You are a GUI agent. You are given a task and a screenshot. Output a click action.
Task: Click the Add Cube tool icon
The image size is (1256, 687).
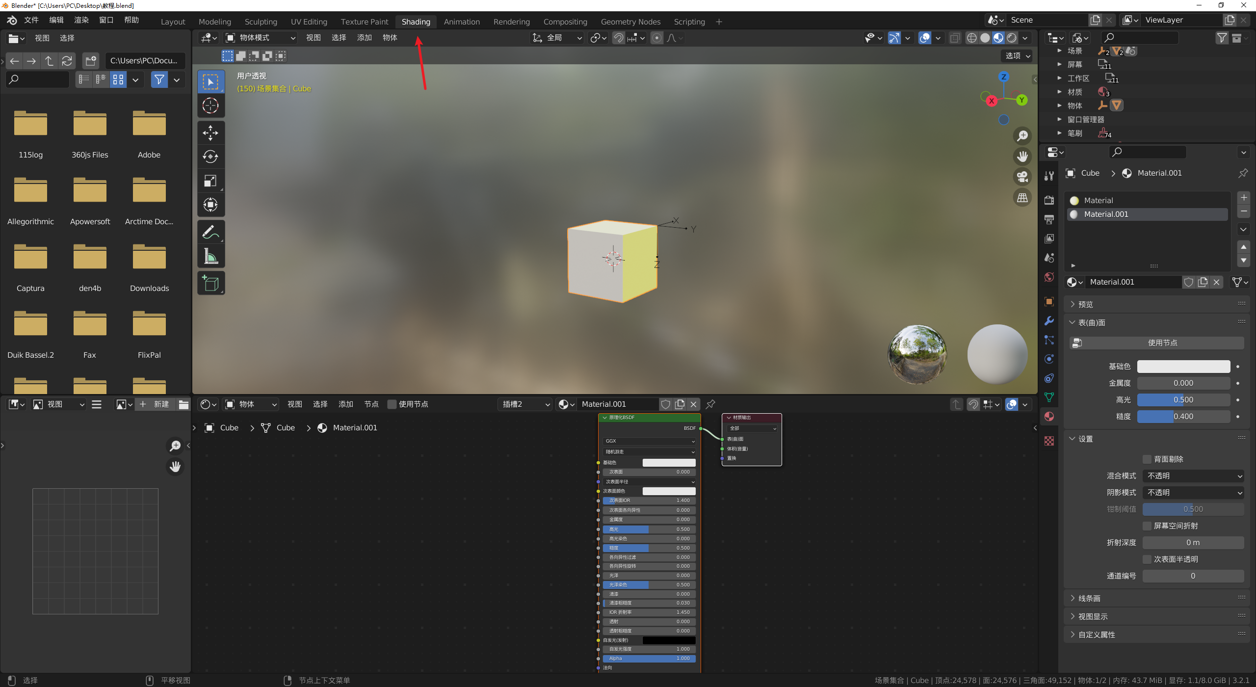pyautogui.click(x=210, y=283)
